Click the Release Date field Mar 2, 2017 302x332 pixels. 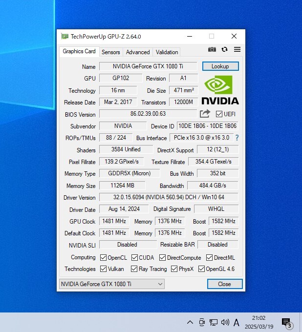(118, 102)
